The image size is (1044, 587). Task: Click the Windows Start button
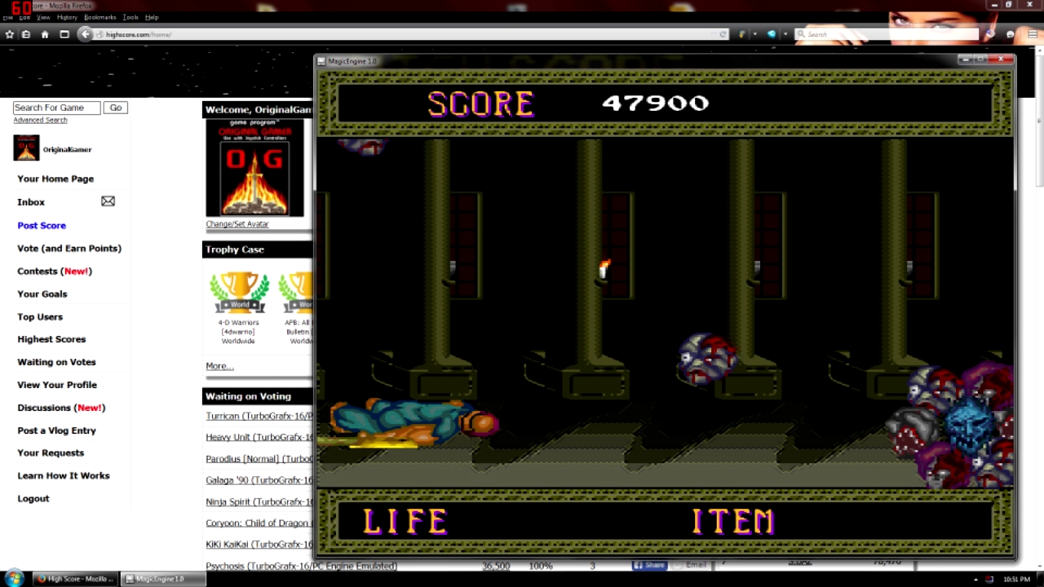[x=15, y=579]
